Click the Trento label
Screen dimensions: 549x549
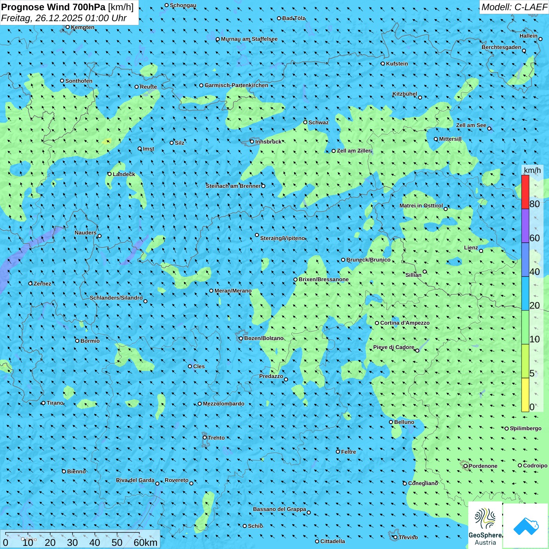tap(216, 438)
